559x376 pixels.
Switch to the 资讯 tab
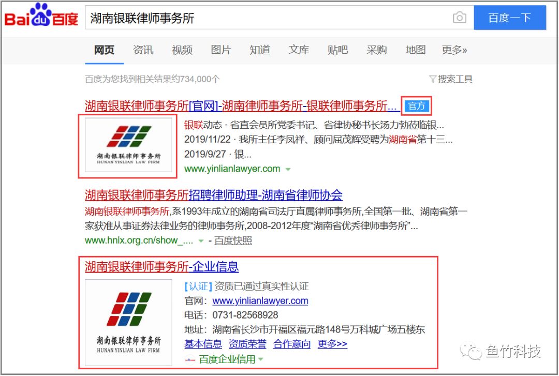coord(143,50)
